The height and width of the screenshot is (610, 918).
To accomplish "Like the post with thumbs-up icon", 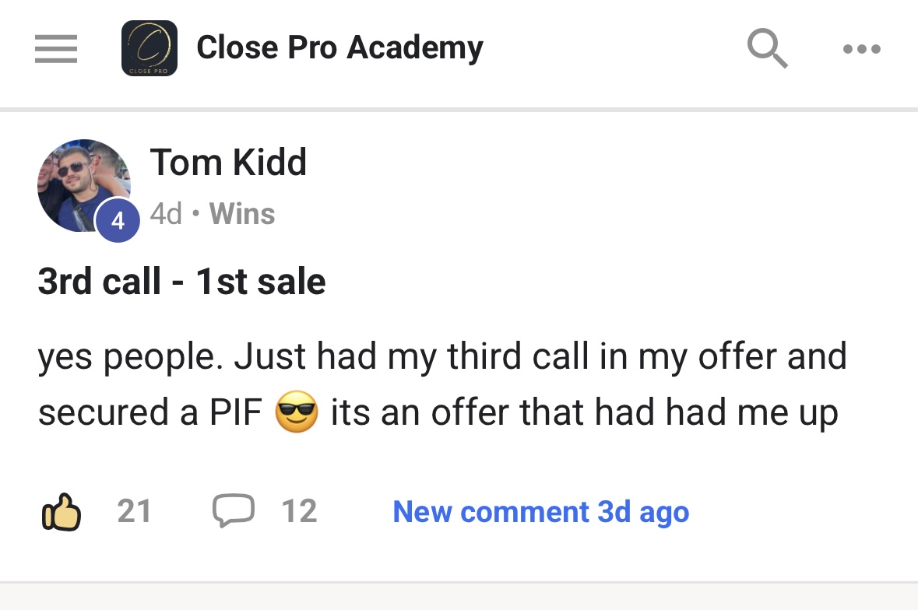I will (60, 511).
